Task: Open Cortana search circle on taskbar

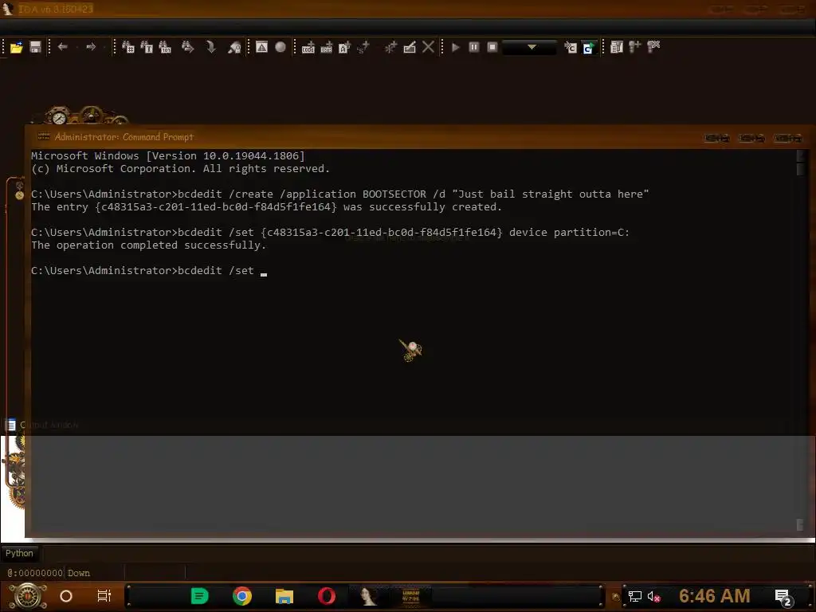Action: pyautogui.click(x=66, y=596)
